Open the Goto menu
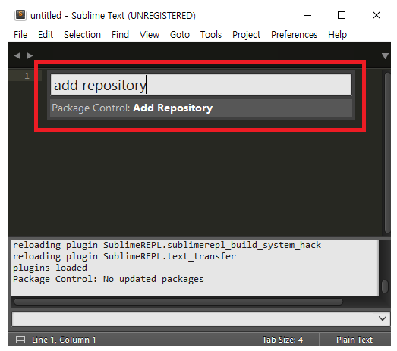The height and width of the screenshot is (351, 397). tap(180, 34)
